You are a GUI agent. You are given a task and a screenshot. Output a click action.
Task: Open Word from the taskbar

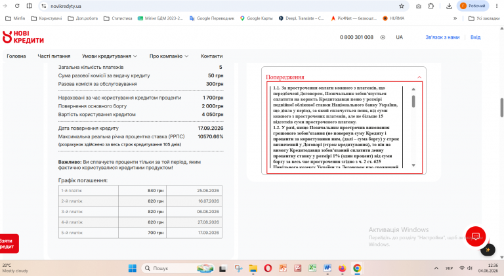pos(327,268)
